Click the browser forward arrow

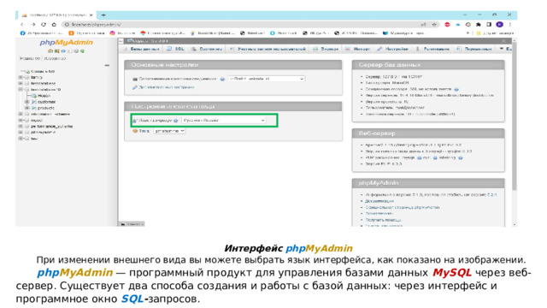pyautogui.click(x=33, y=25)
